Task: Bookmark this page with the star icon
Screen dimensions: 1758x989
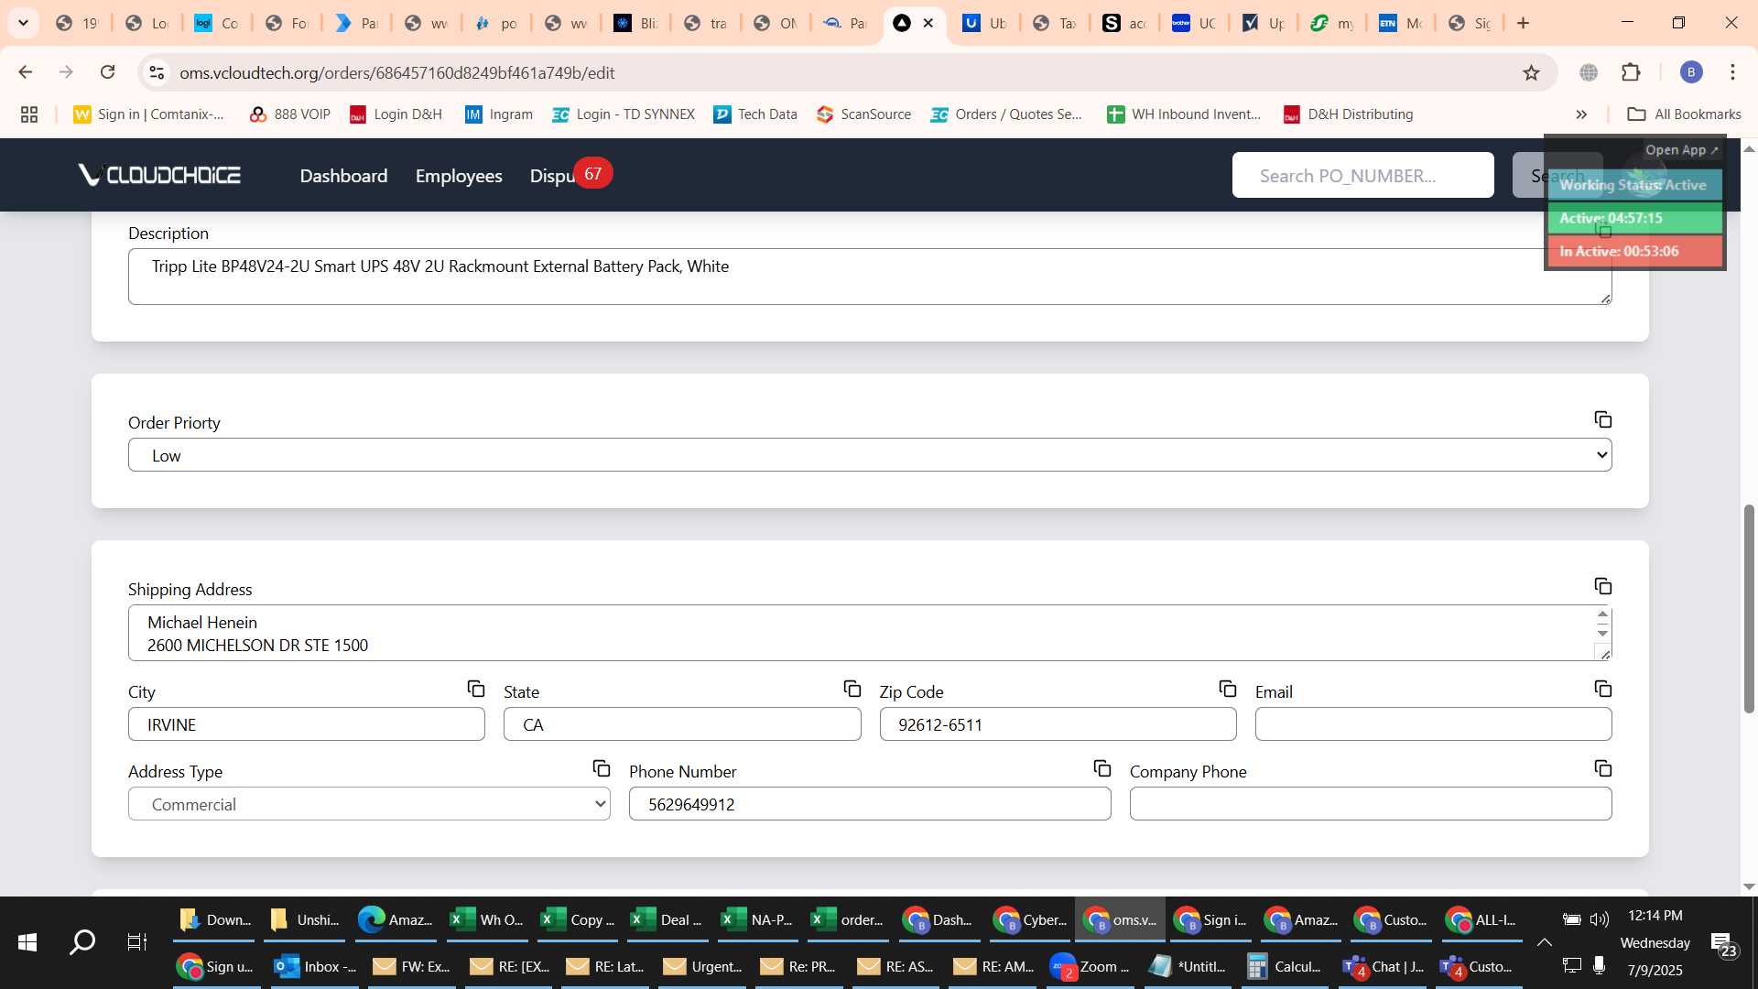Action: tap(1531, 72)
